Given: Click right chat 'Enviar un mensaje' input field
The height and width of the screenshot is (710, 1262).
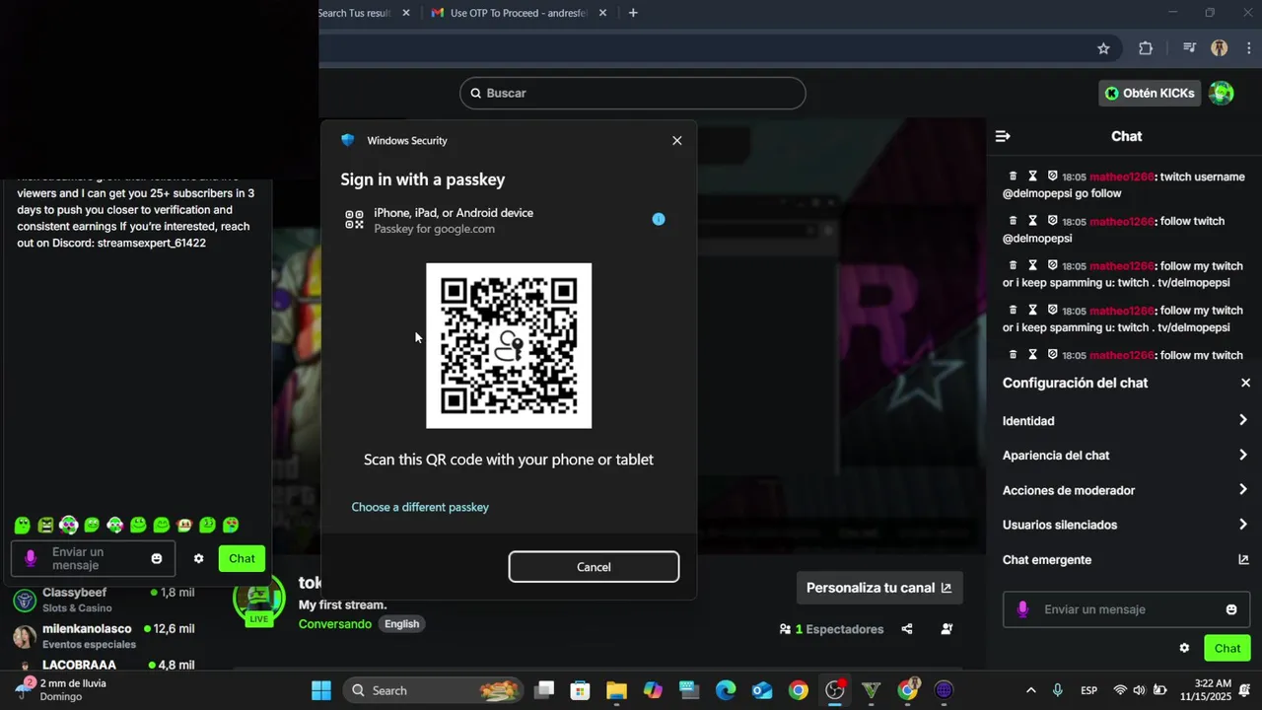Looking at the screenshot, I should [x=1126, y=609].
